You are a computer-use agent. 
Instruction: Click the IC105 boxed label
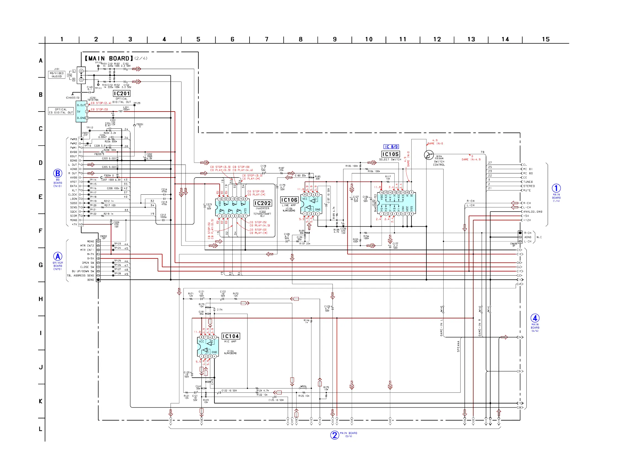[390, 154]
